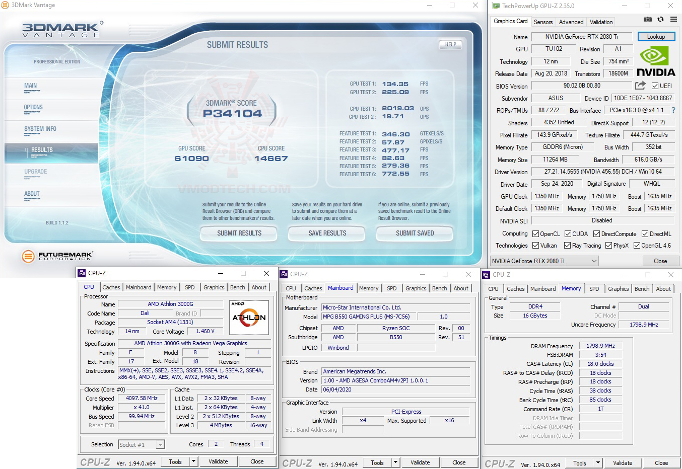Screen dimensions: 682x469
Task: Switch to the Sensors tab in GPU-Z
Action: click(x=543, y=22)
